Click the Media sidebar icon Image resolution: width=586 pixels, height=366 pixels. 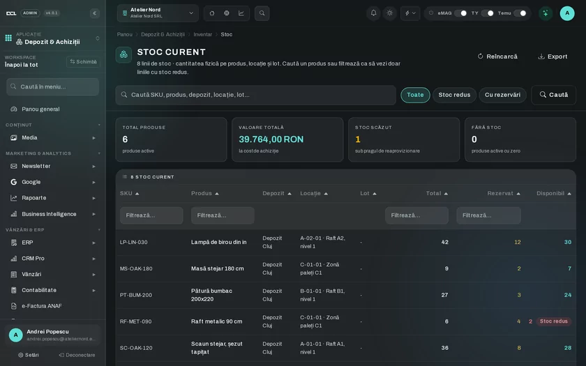[x=14, y=138]
